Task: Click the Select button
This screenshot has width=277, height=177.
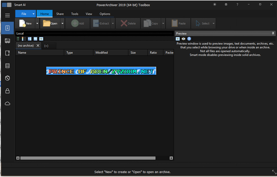Action: tap(201, 23)
